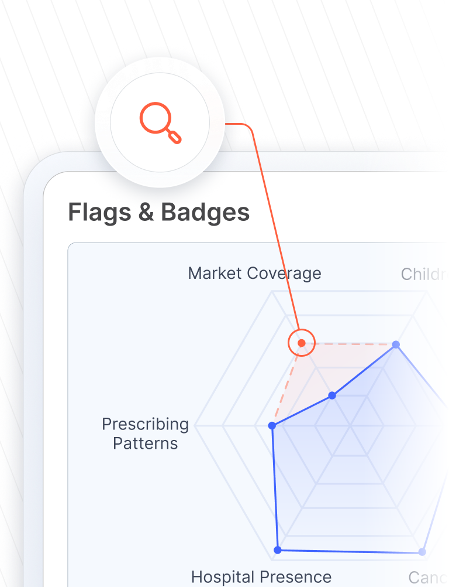Viewport: 449px width, 587px height.
Task: Select the top-right blue radar vertex
Action: tap(396, 344)
